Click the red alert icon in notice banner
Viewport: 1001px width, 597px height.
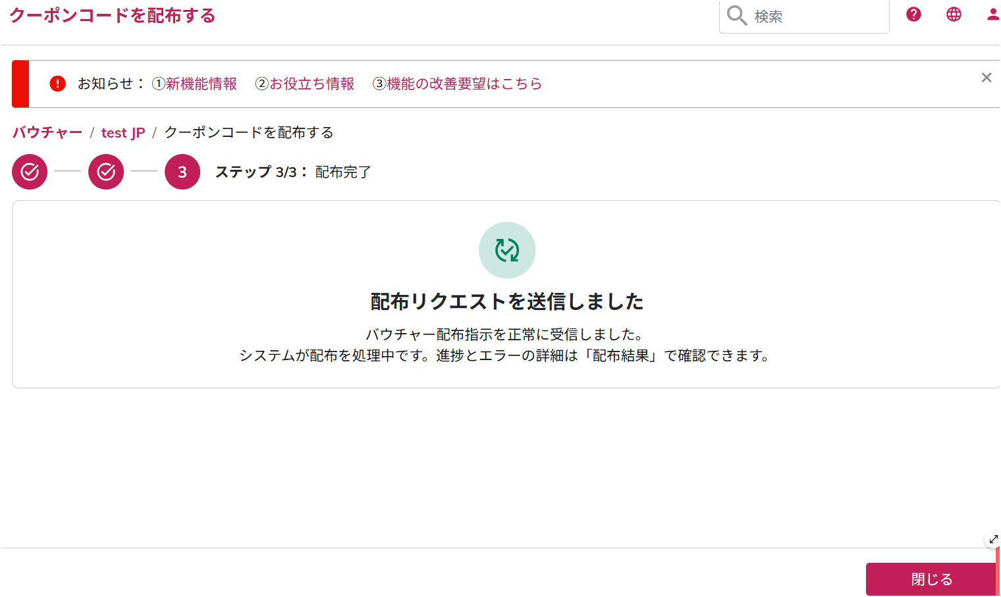click(58, 84)
